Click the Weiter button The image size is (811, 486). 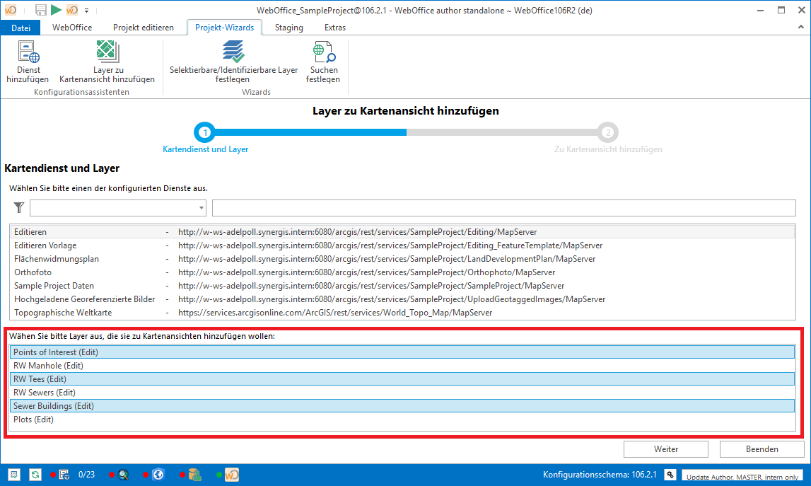click(x=666, y=449)
